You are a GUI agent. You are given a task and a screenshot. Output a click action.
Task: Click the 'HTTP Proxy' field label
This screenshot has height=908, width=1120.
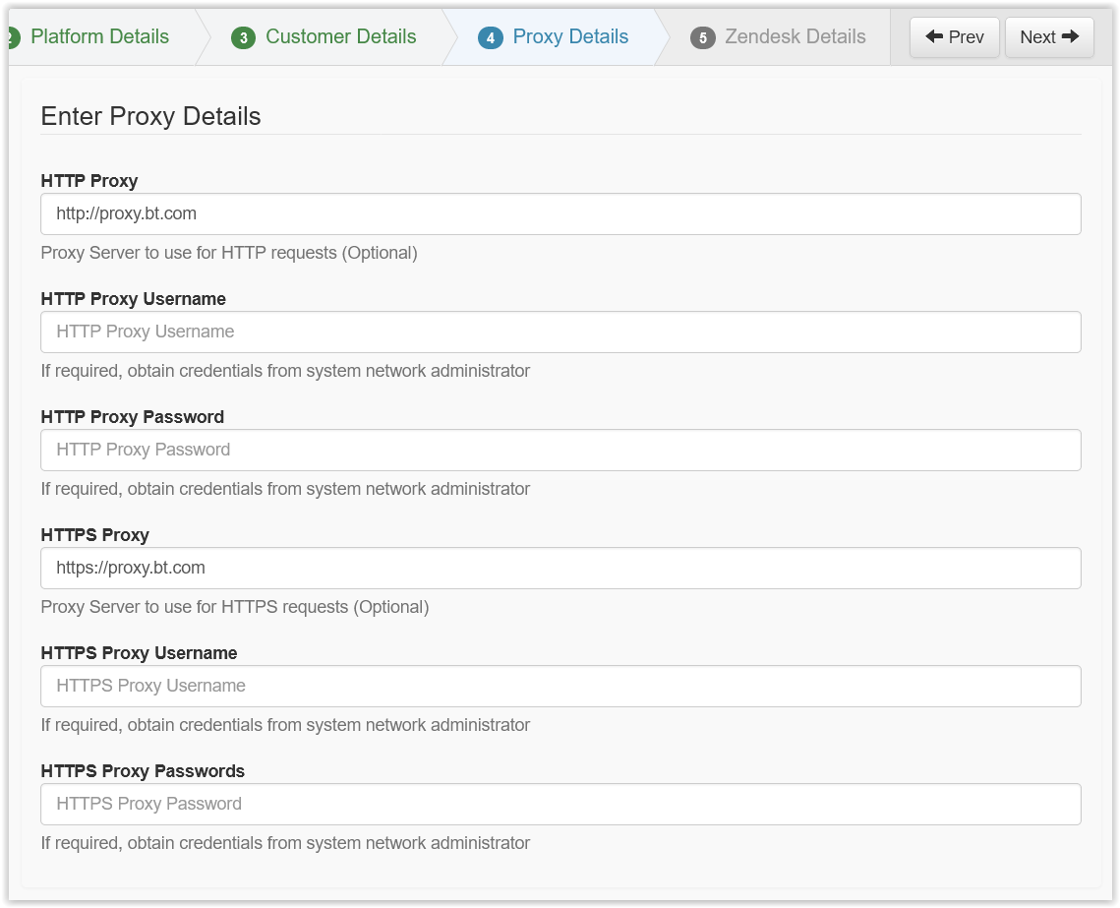tap(89, 181)
